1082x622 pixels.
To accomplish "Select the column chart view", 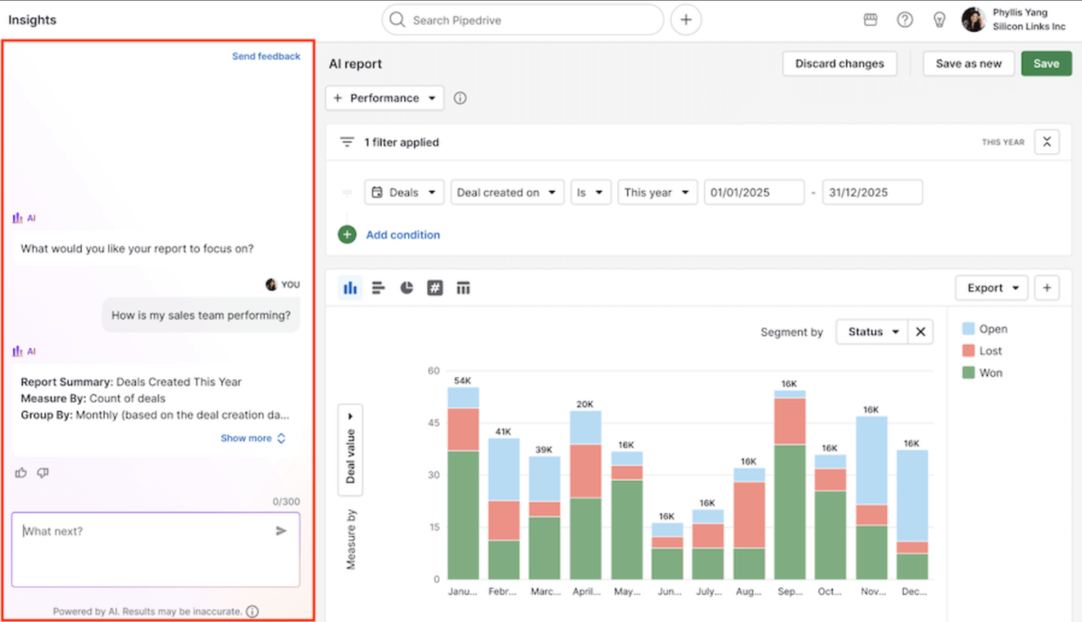I will tap(350, 287).
